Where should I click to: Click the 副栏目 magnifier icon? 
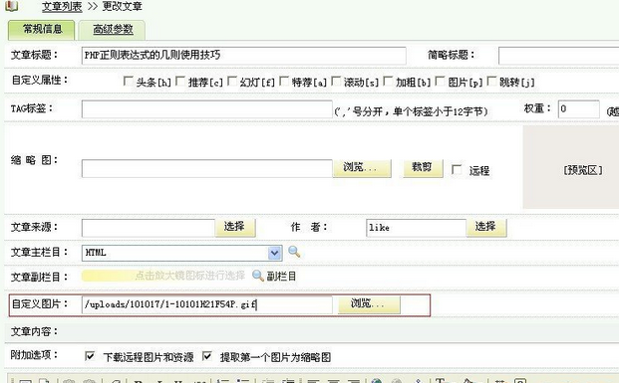(x=258, y=276)
